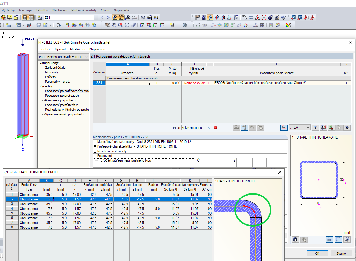
Task: Click the view in X direction icon
Action: [x=142, y=25]
